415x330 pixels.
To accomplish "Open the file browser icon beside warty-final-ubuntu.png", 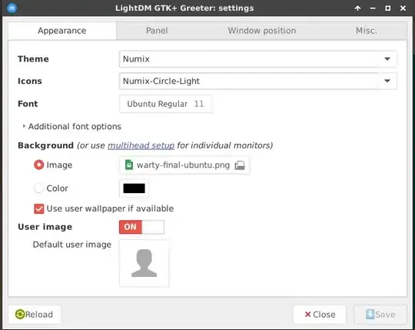I will [240, 165].
